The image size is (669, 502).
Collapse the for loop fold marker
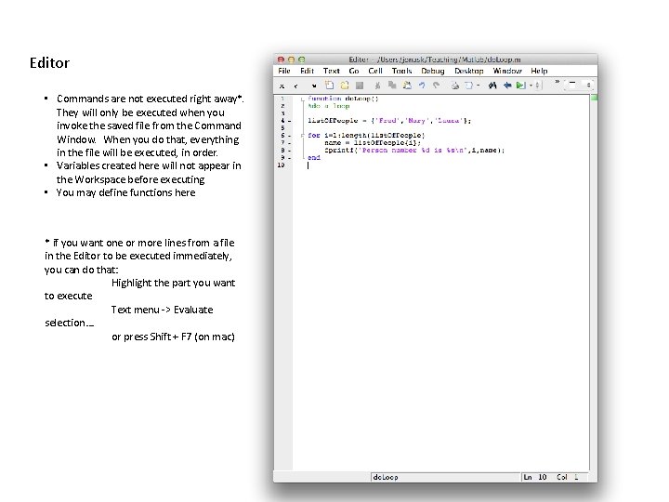303,136
